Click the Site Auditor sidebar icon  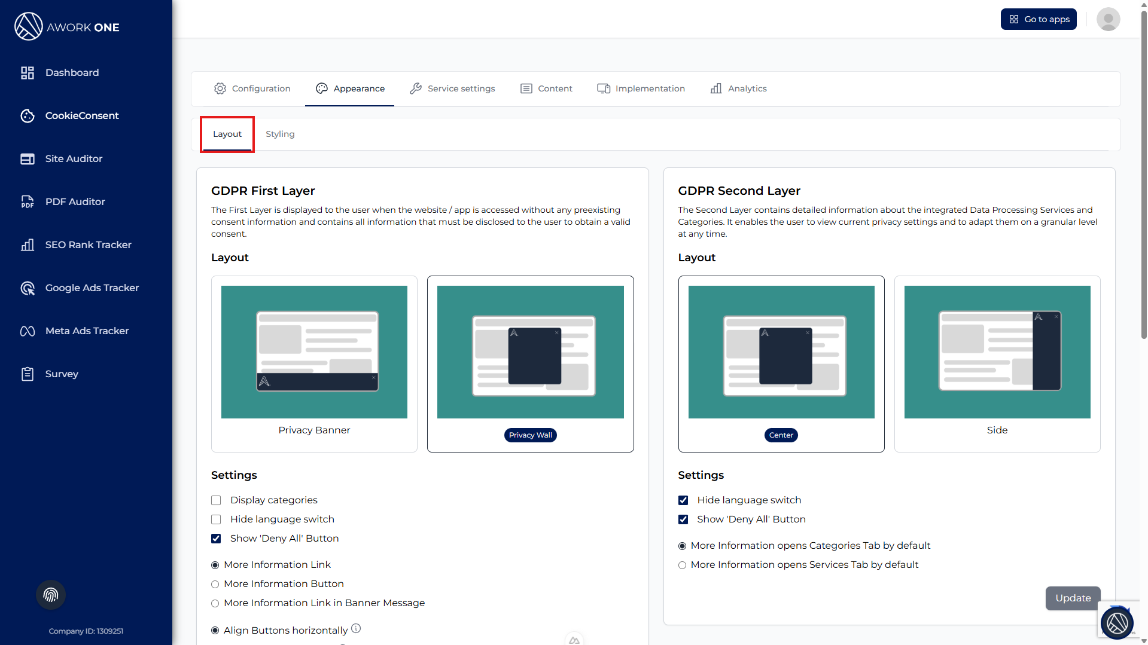[x=28, y=159]
